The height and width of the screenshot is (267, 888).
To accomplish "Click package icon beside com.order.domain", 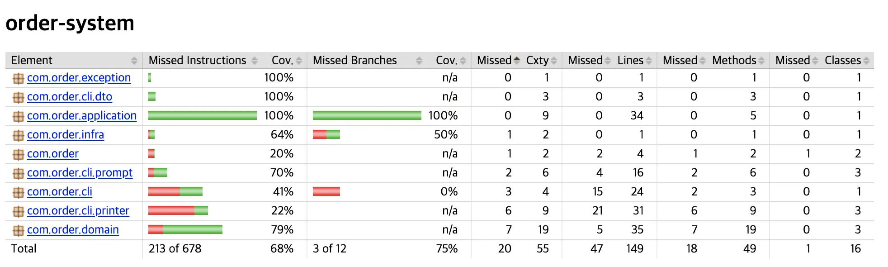I will coord(18,230).
